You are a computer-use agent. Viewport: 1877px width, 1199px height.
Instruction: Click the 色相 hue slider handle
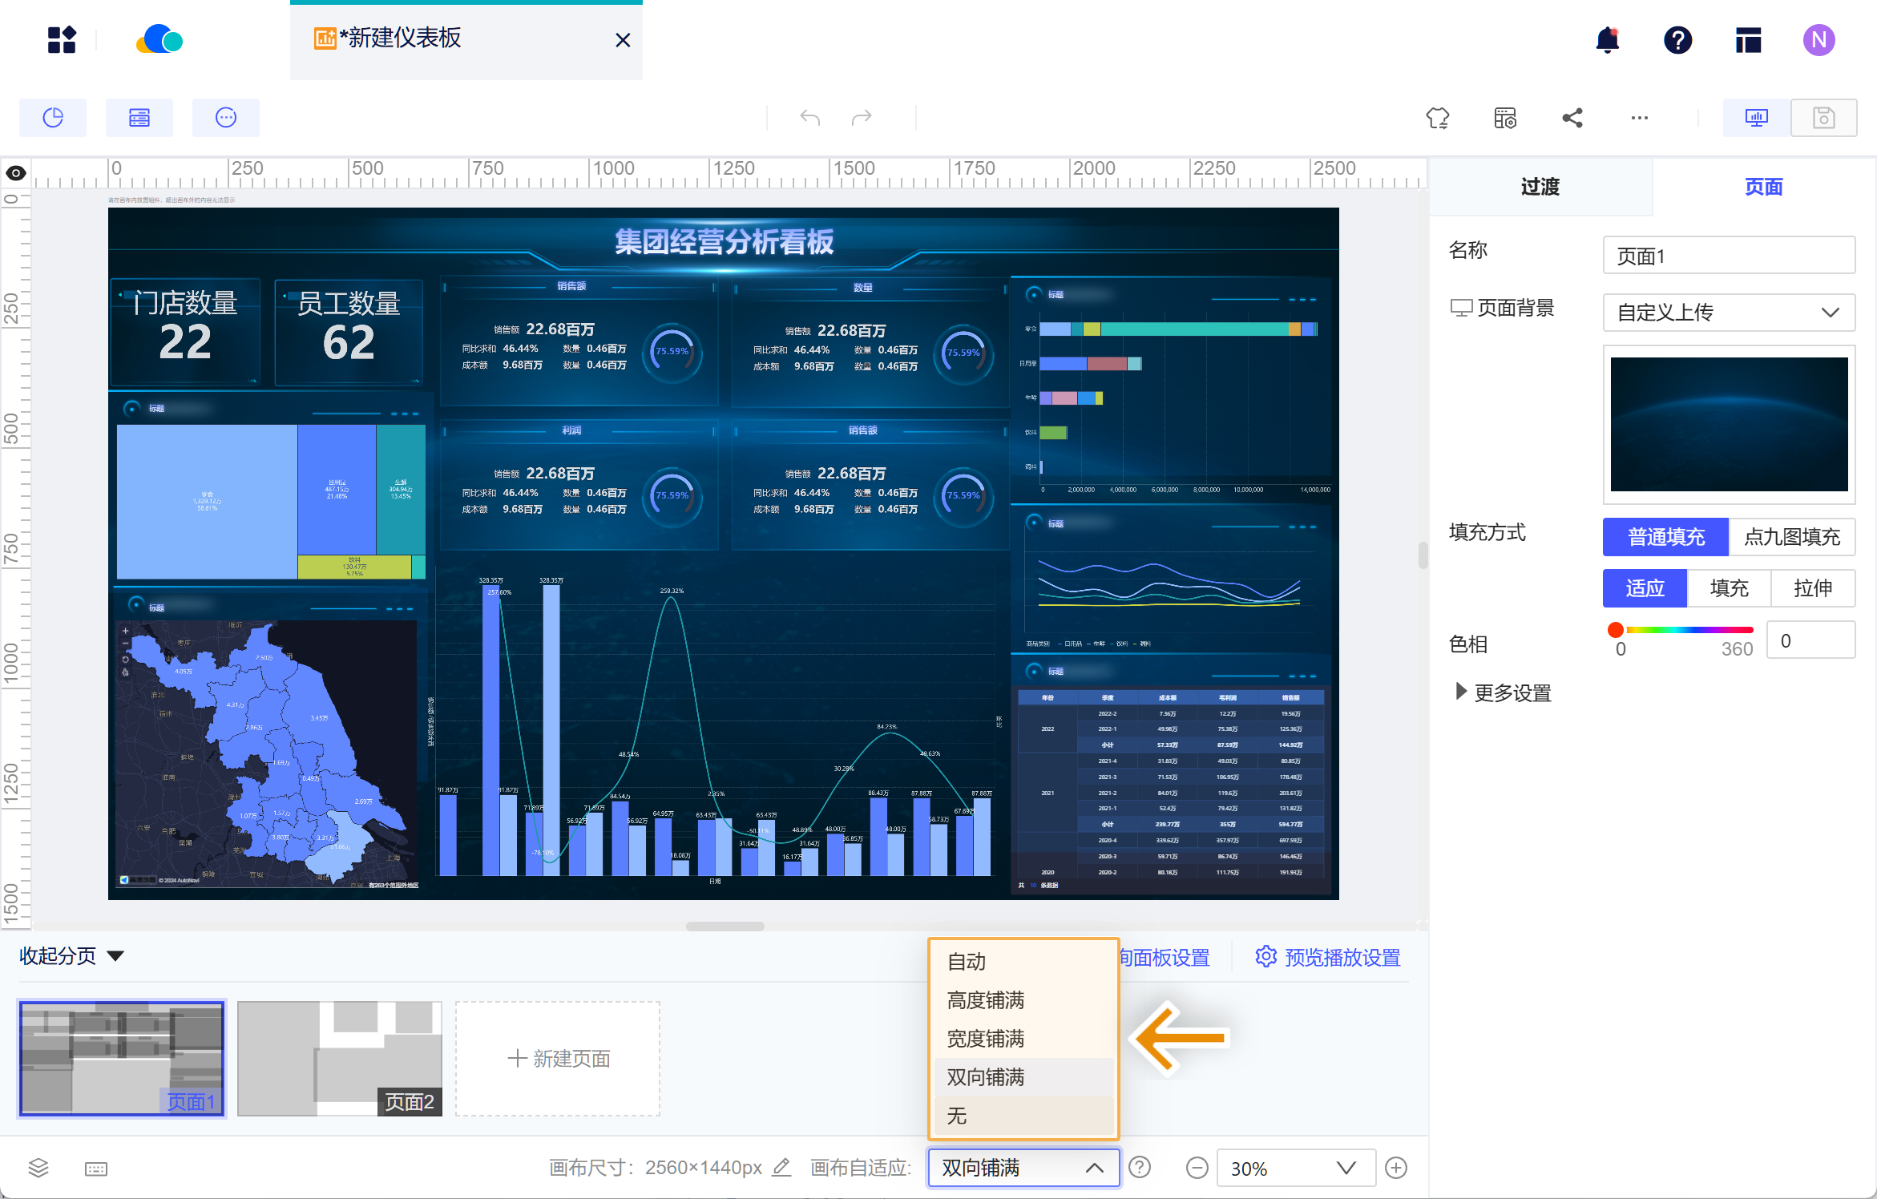(x=1616, y=630)
